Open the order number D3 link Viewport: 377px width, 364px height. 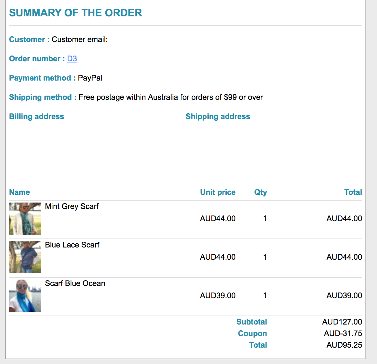72,59
